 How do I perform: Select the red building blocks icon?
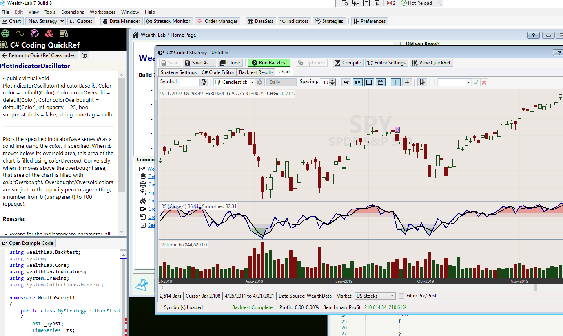[x=49, y=33]
